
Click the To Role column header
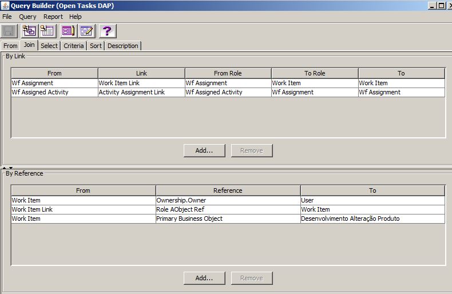(315, 73)
